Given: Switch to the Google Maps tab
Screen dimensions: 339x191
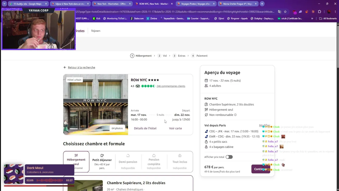Looking at the screenshot, I should (x=28, y=4).
